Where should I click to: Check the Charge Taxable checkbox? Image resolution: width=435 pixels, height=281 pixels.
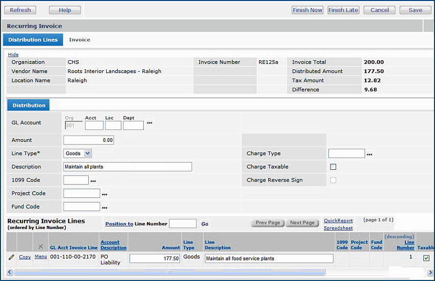tap(333, 167)
